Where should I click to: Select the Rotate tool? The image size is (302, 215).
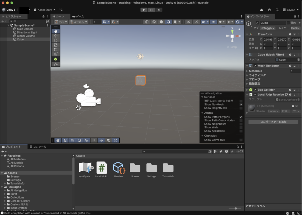coord(55,40)
